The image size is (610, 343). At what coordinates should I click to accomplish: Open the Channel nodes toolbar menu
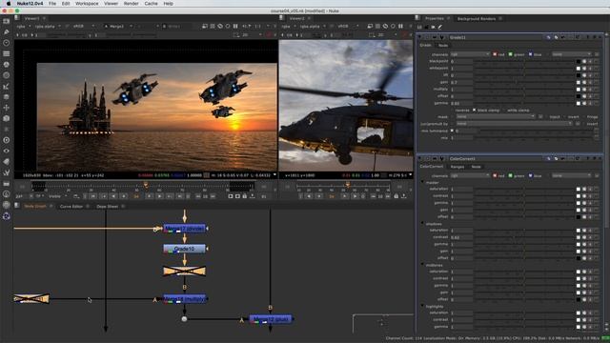(7, 53)
